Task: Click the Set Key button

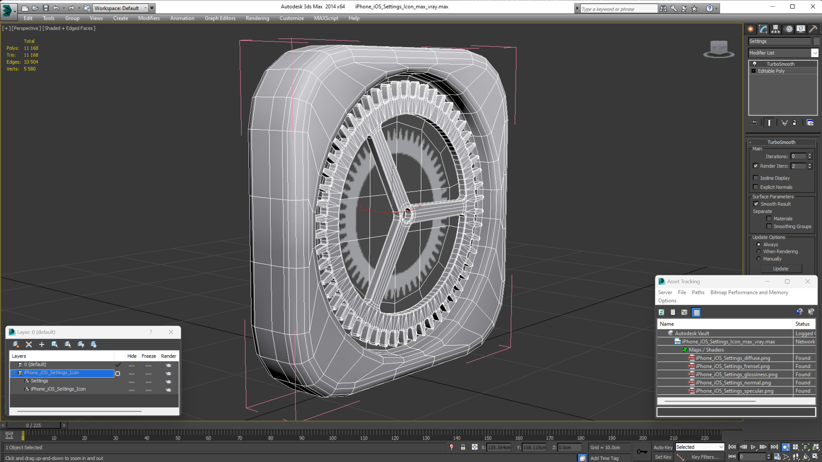Action: [663, 457]
